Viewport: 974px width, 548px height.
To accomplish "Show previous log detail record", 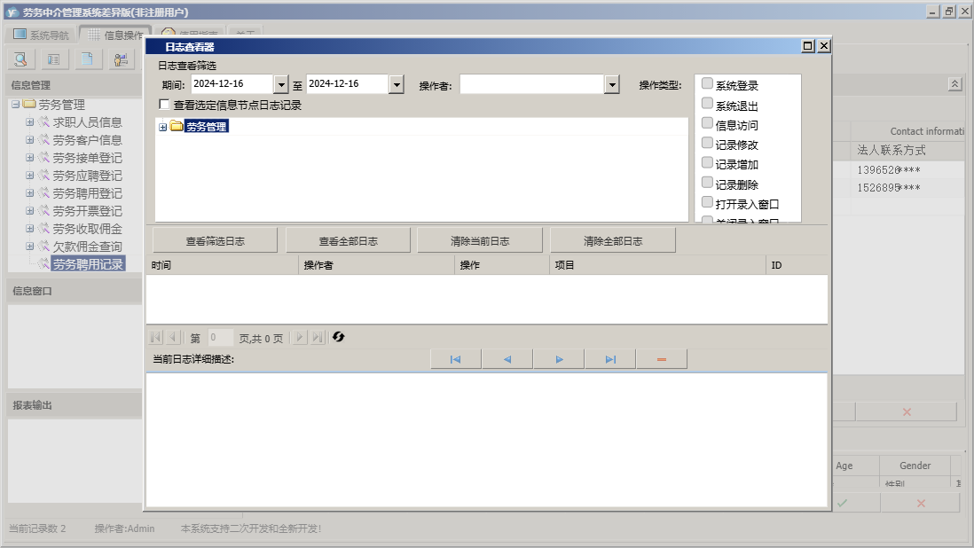I will click(507, 359).
